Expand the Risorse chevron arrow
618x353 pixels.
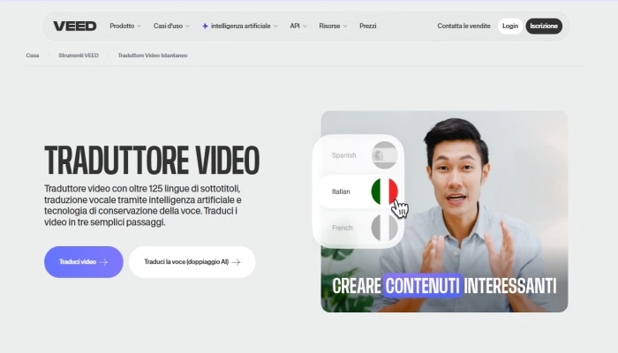[x=345, y=26]
